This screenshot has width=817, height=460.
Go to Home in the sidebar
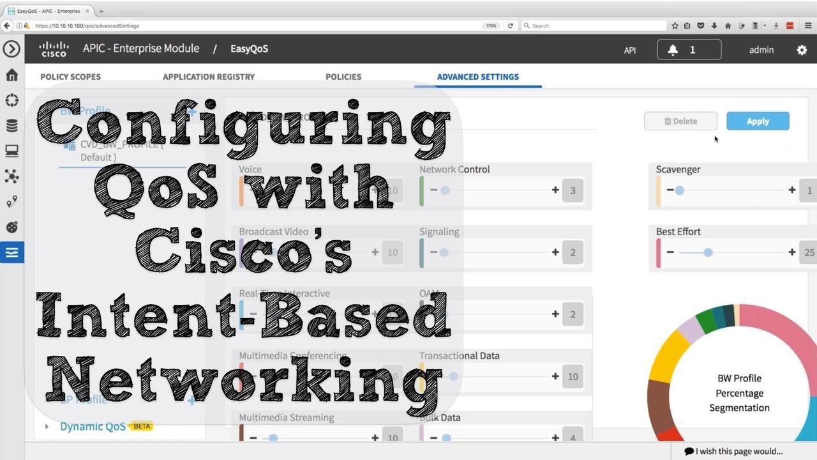click(11, 75)
